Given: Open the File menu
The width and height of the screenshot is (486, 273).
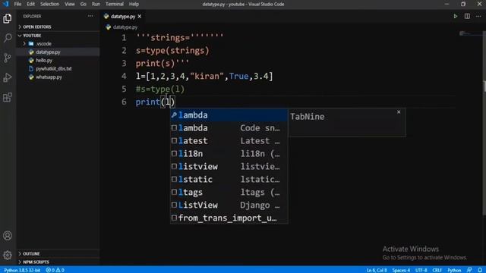Looking at the screenshot, I should click(x=17, y=4).
